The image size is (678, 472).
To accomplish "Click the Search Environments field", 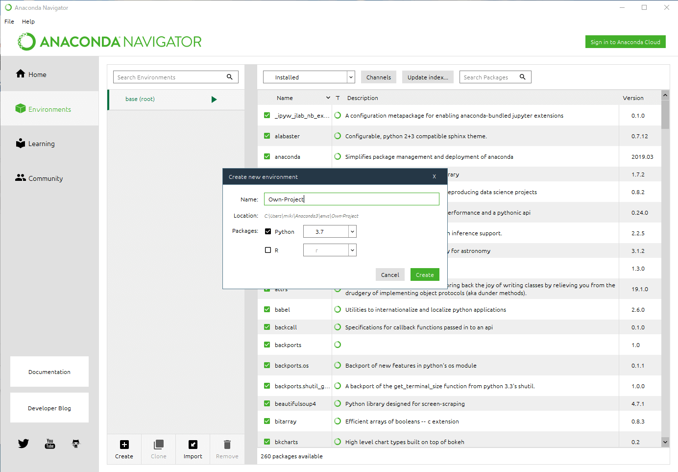I will click(x=176, y=77).
